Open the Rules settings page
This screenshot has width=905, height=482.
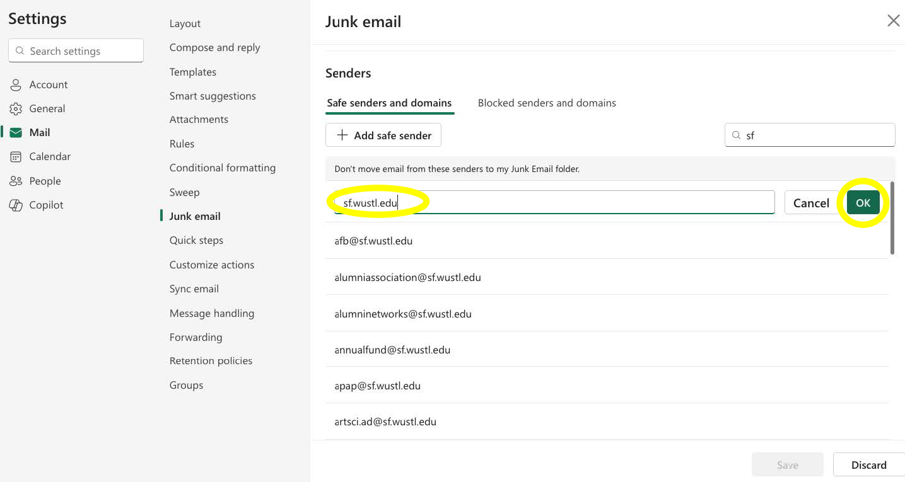pos(182,144)
